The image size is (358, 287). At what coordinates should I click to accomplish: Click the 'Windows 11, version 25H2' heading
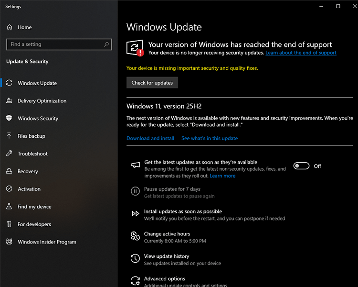click(x=164, y=106)
